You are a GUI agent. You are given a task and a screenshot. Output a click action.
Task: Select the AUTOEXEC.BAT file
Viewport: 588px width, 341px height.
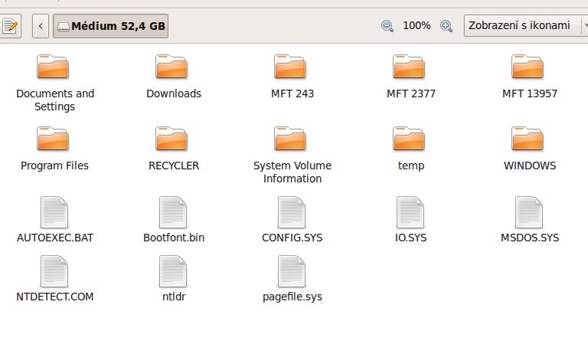coord(54,212)
